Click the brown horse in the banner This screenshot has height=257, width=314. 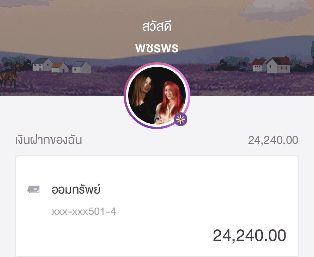click(x=9, y=77)
